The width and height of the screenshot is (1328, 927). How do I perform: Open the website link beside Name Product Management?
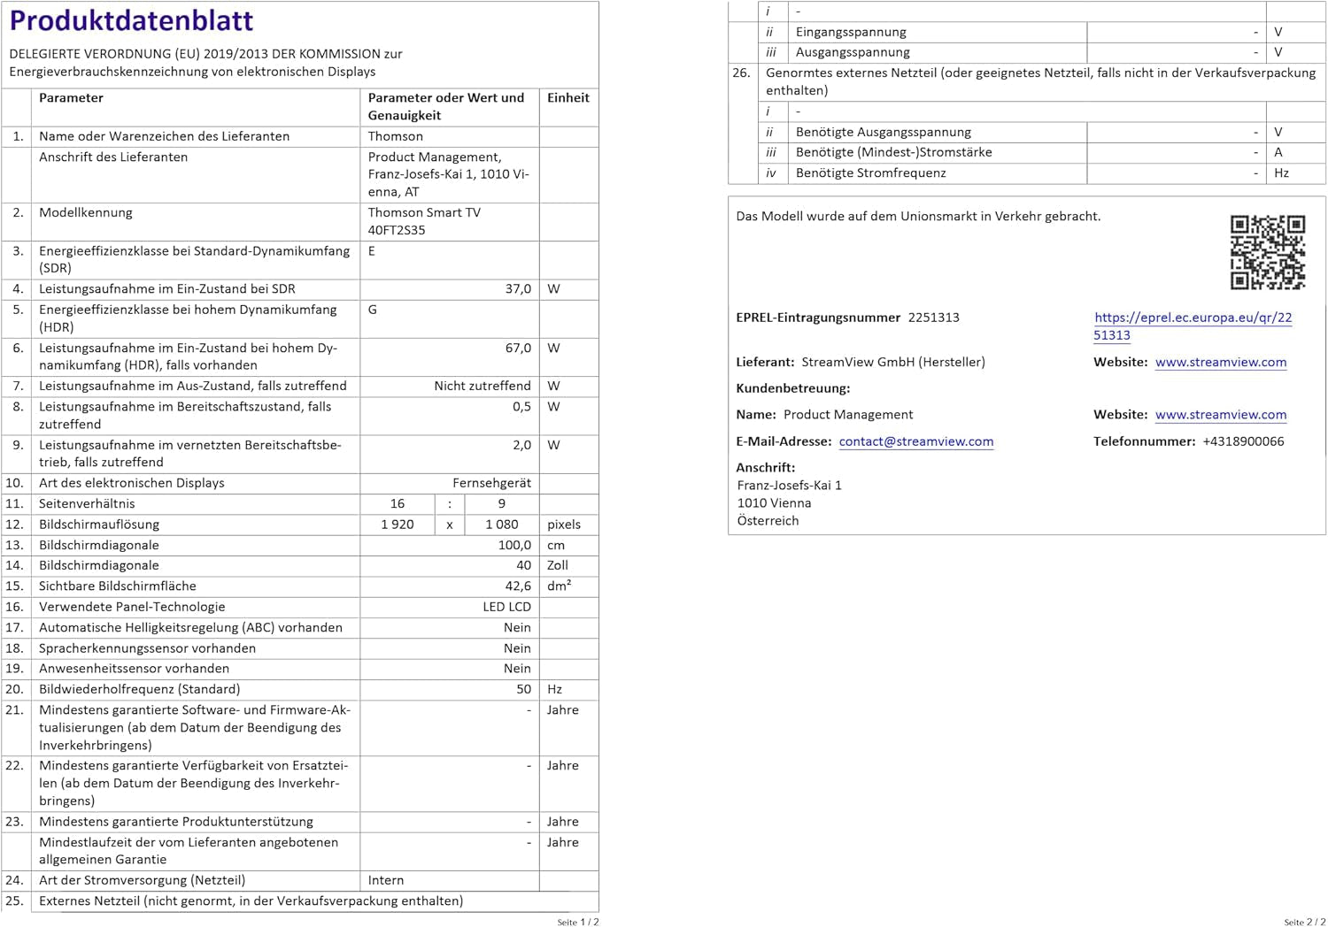(1220, 415)
